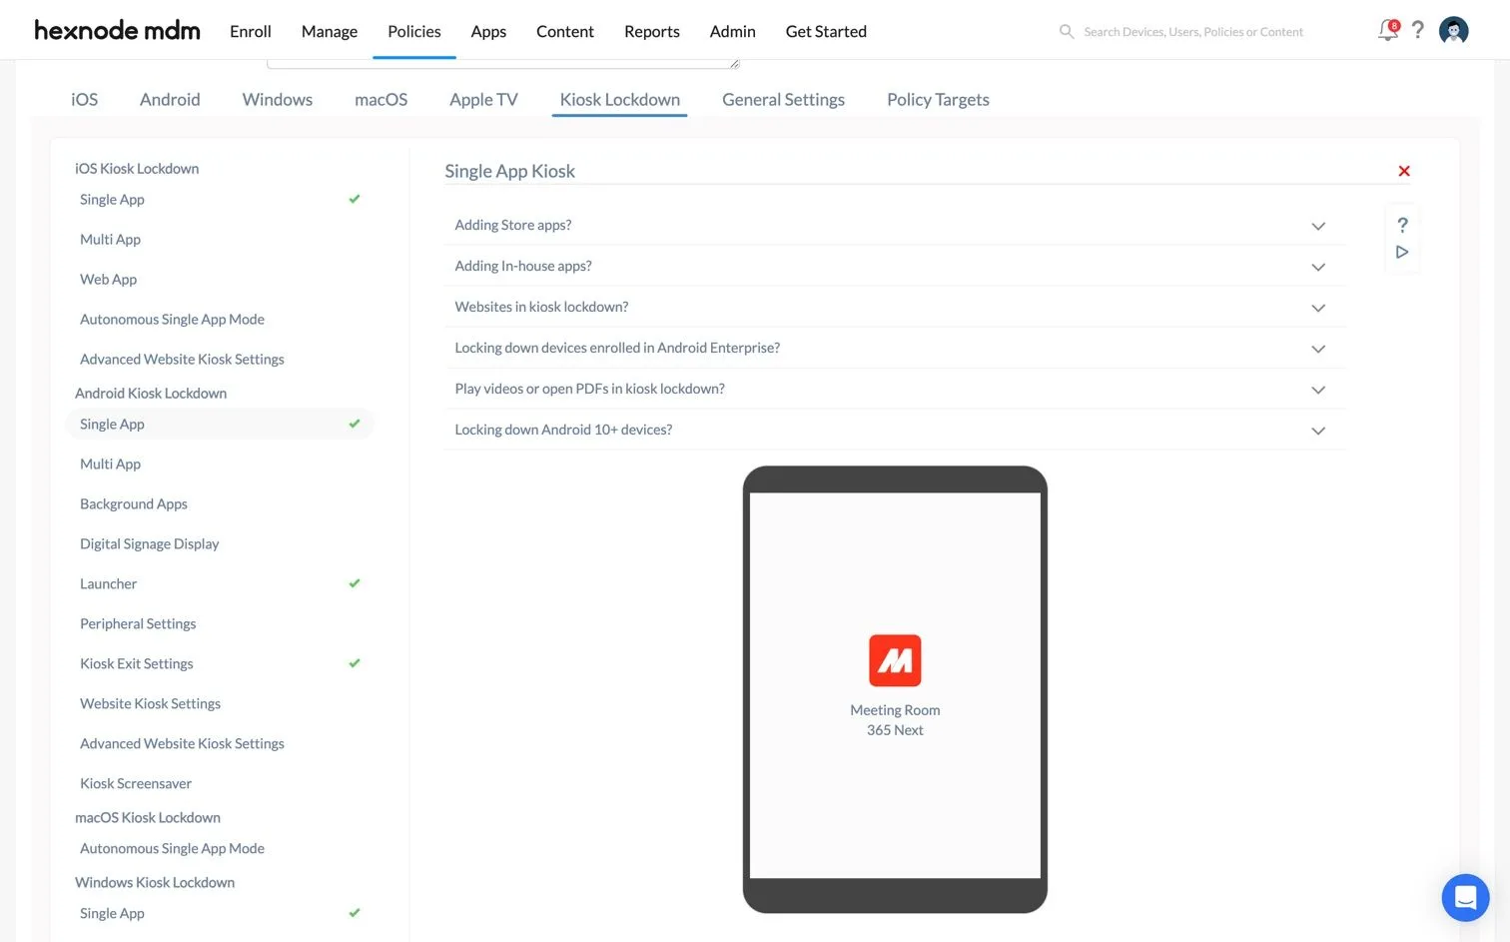Open the Windows policy tab

[x=278, y=99]
